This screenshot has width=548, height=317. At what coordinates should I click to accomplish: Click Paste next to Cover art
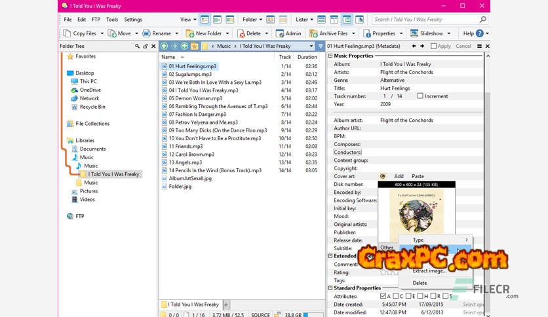point(418,176)
